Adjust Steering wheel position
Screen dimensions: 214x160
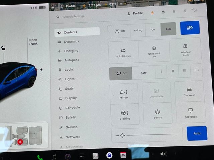(x=125, y=115)
